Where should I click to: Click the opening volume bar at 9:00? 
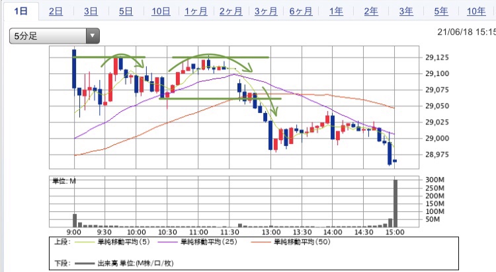point(75,221)
